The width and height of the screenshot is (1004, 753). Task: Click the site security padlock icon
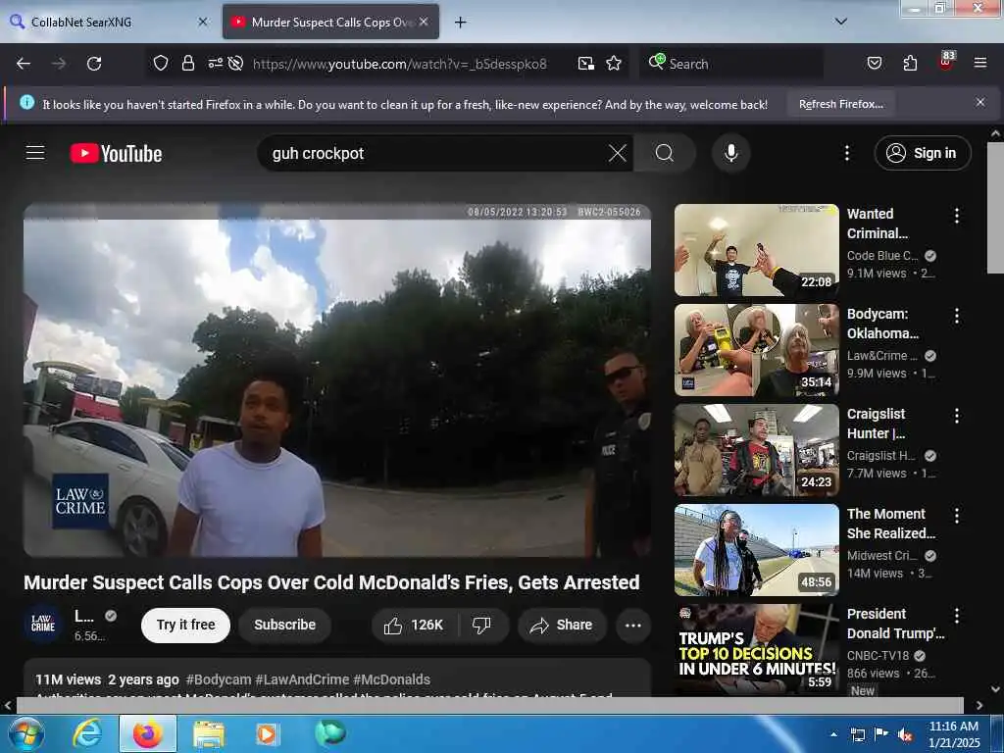click(187, 63)
